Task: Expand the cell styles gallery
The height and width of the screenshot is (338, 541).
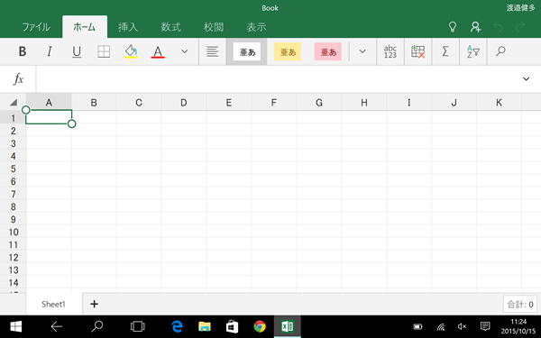Action: pos(362,51)
